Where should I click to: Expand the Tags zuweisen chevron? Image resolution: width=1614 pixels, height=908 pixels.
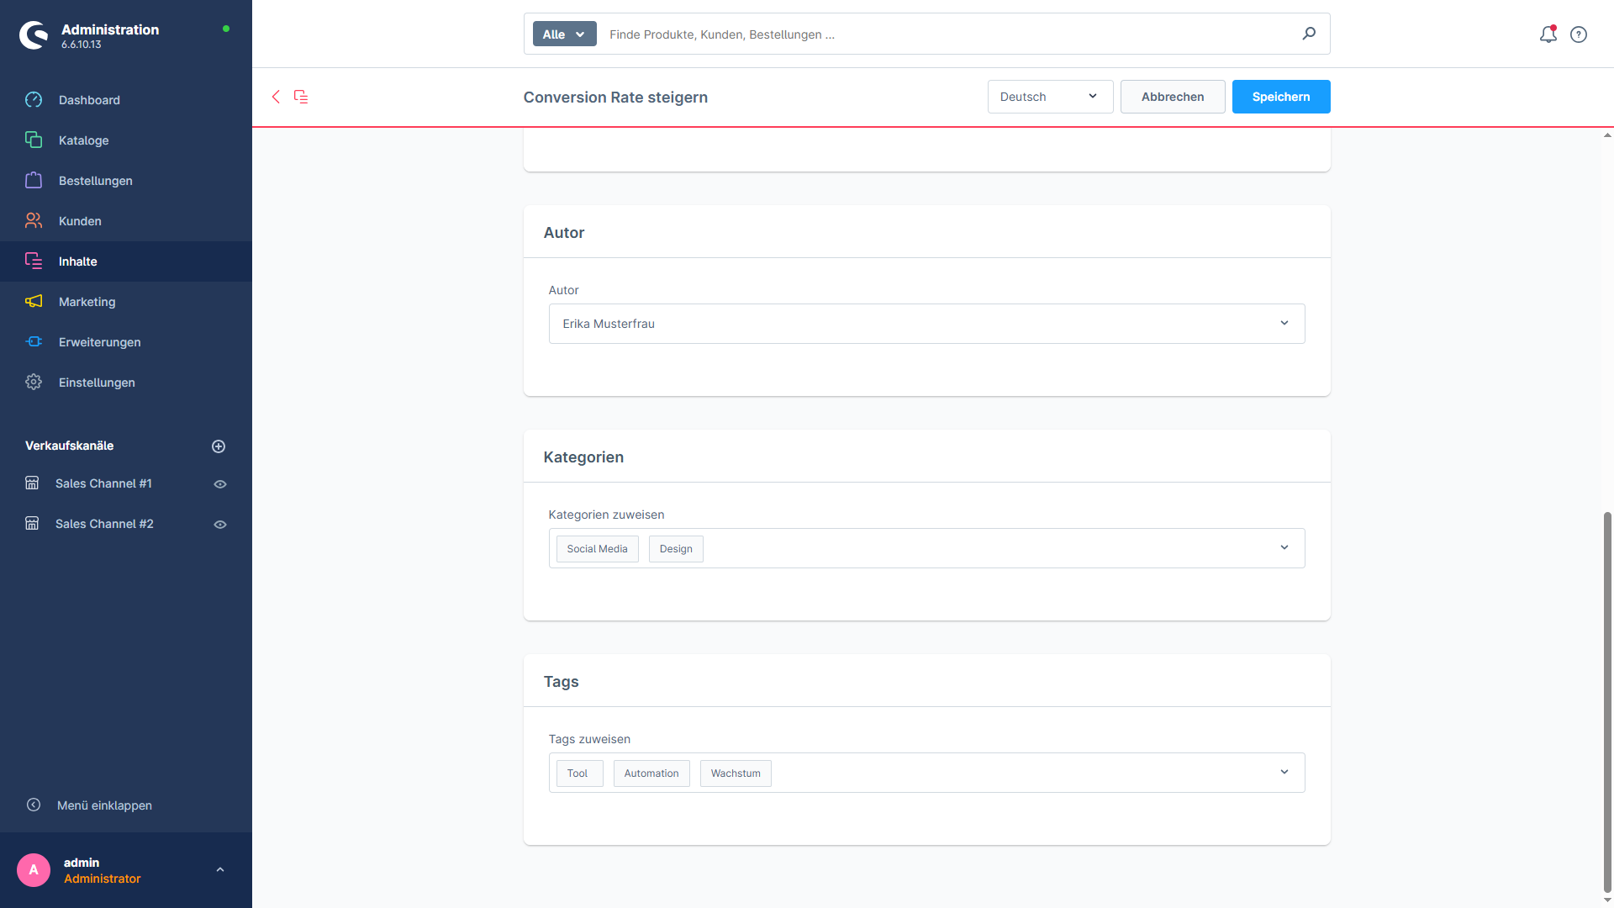coord(1284,773)
